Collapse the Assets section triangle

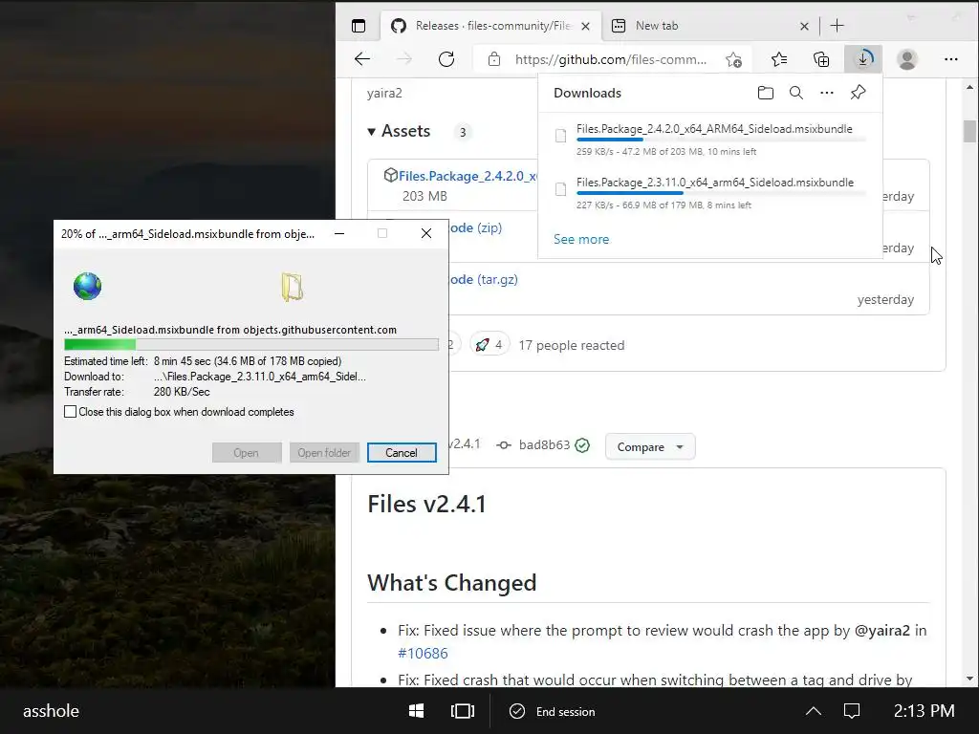pyautogui.click(x=372, y=132)
